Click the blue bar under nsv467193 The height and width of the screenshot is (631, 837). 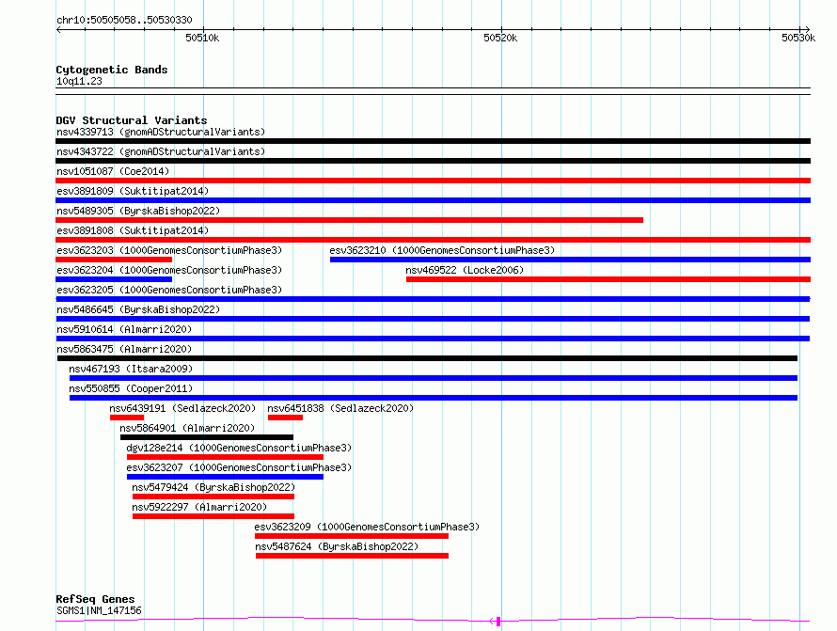coord(434,378)
